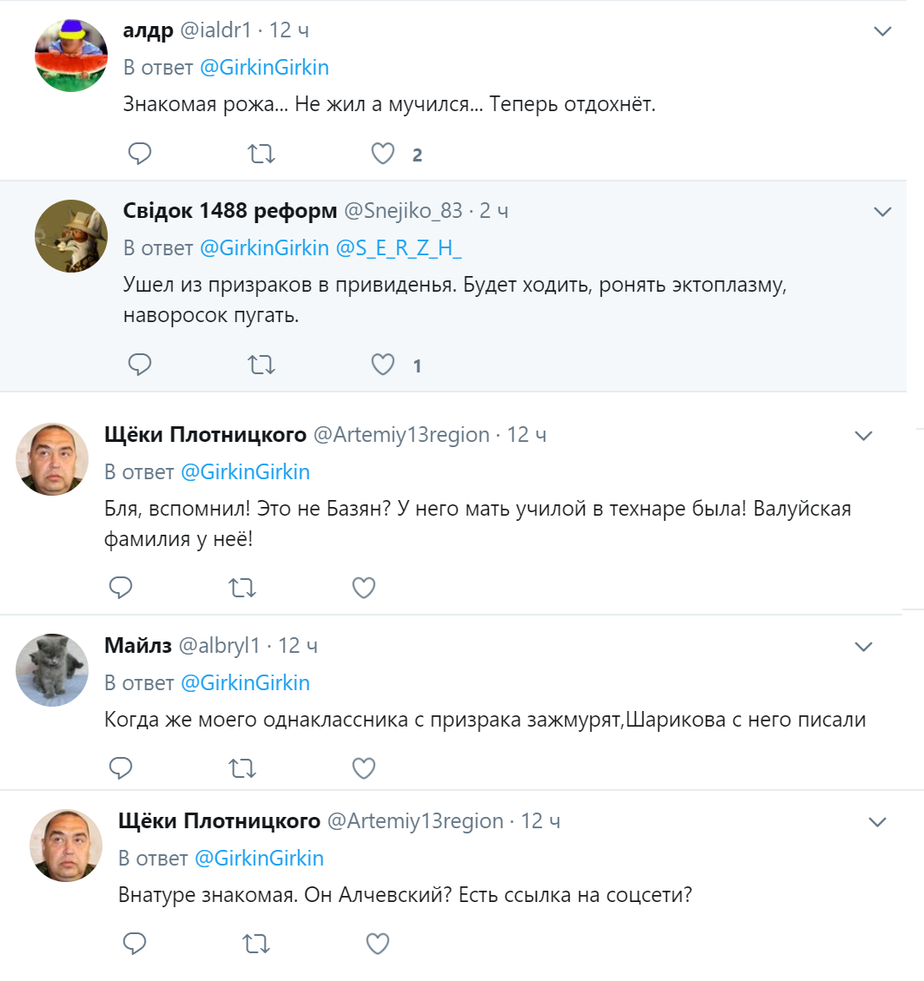Open @GirkinGirkin link in алдр's reply
This screenshot has width=924, height=981.
[265, 68]
